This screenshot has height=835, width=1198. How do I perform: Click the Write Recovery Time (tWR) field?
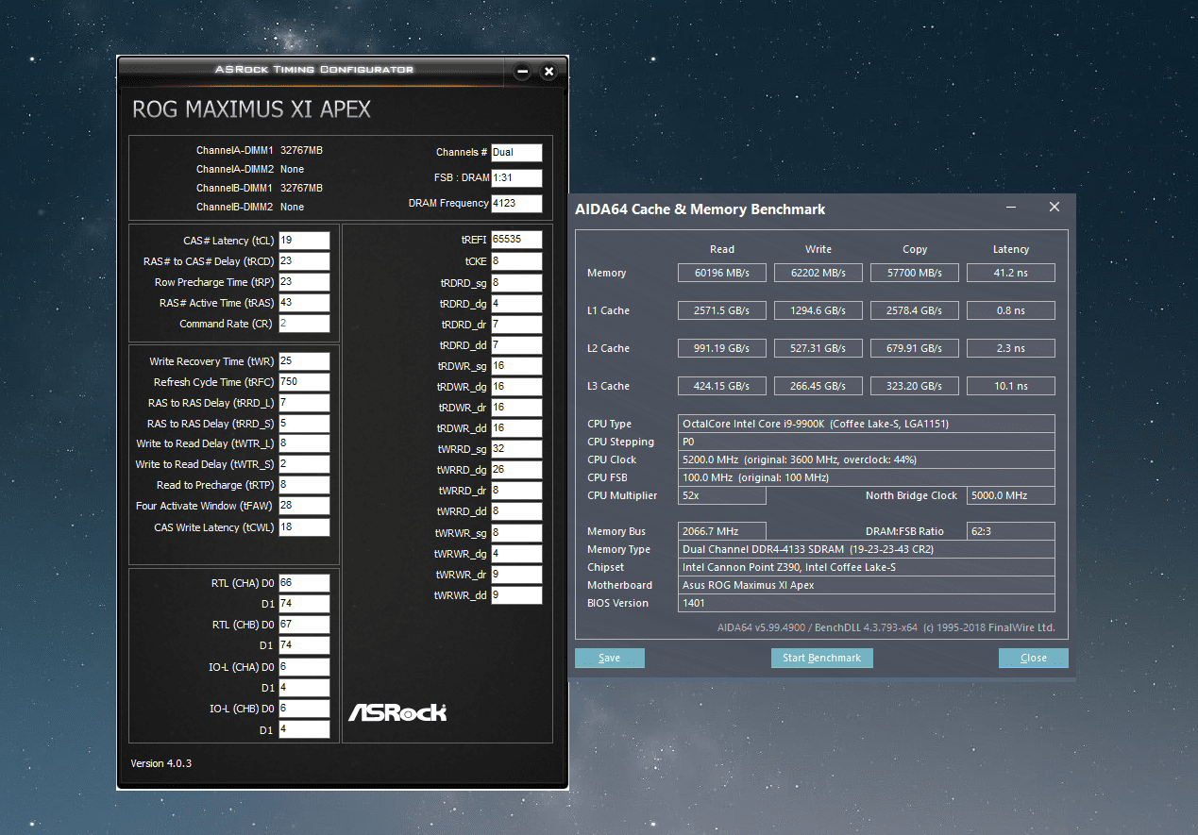304,361
